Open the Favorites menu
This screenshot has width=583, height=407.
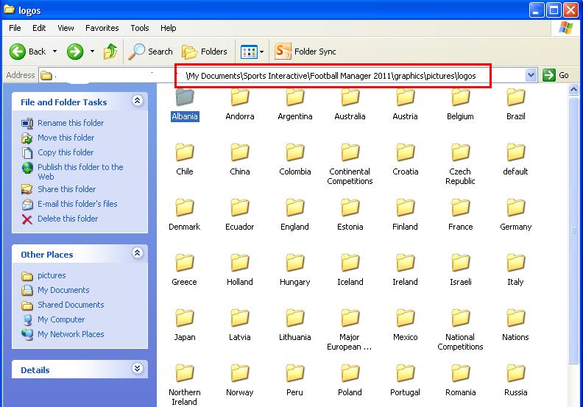coord(102,28)
